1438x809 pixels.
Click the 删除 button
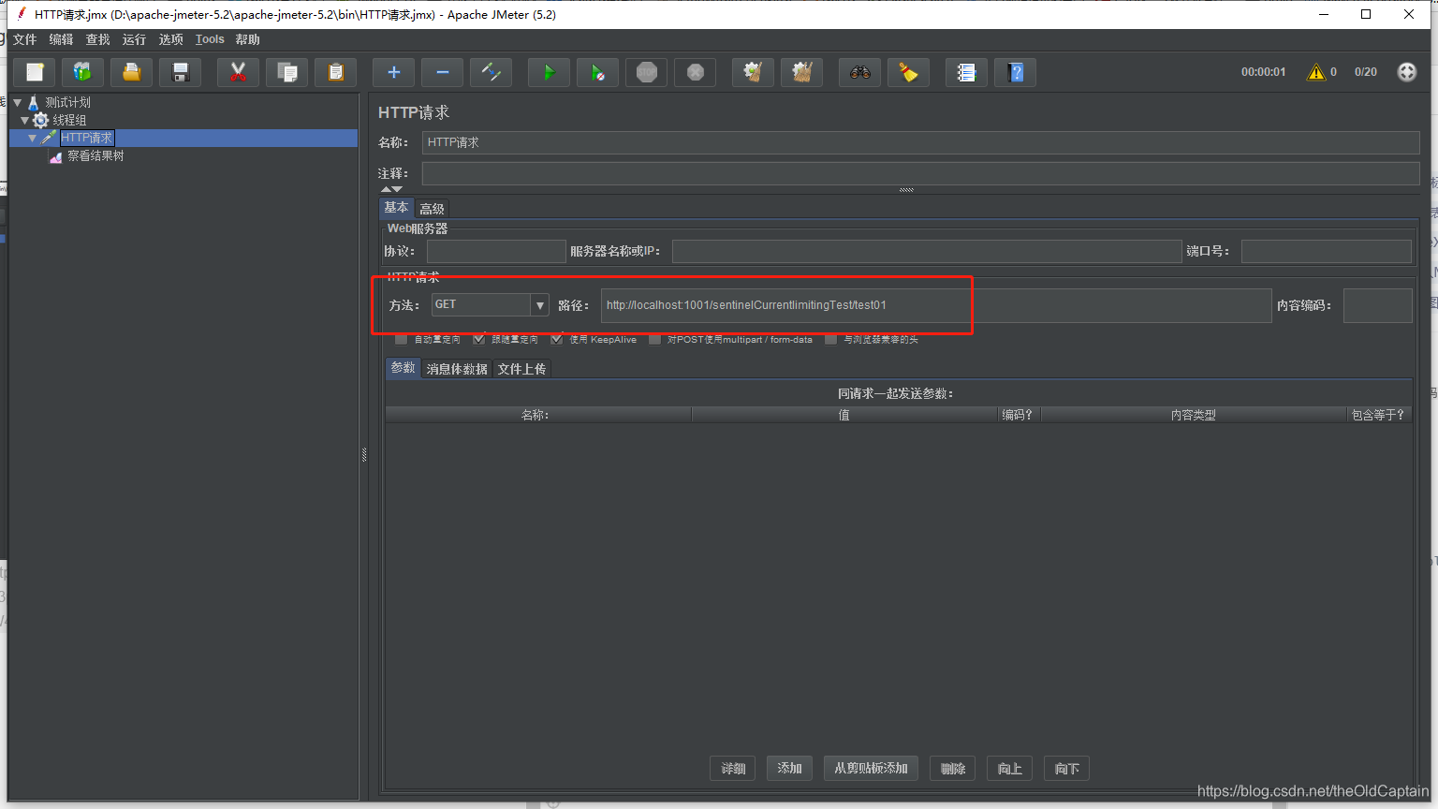(x=953, y=769)
